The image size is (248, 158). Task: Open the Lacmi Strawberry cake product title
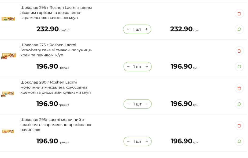coord(56,50)
